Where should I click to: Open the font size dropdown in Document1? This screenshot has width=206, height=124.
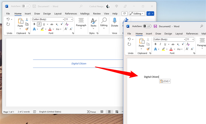[72, 19]
